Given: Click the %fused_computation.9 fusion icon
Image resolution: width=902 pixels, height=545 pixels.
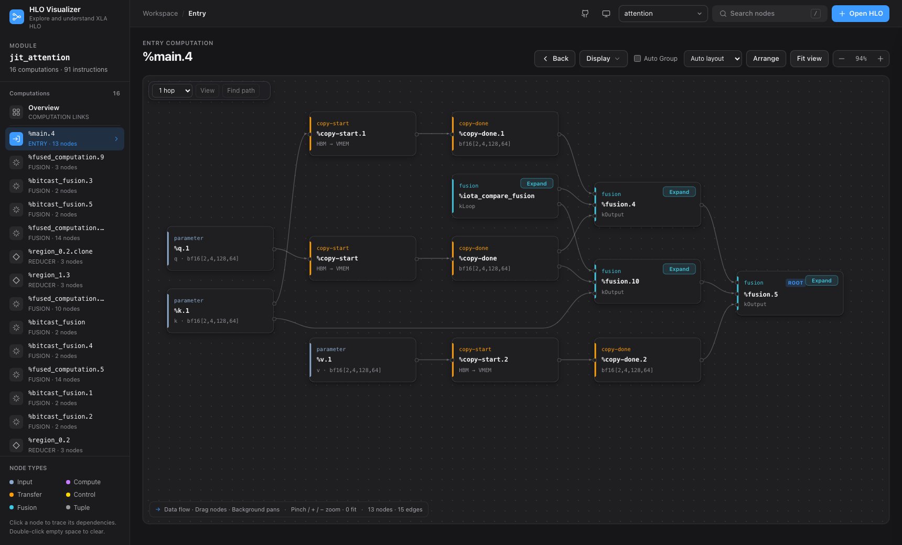Looking at the screenshot, I should tap(16, 162).
